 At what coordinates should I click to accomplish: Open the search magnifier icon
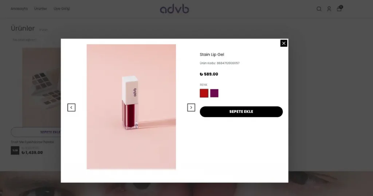tap(319, 9)
